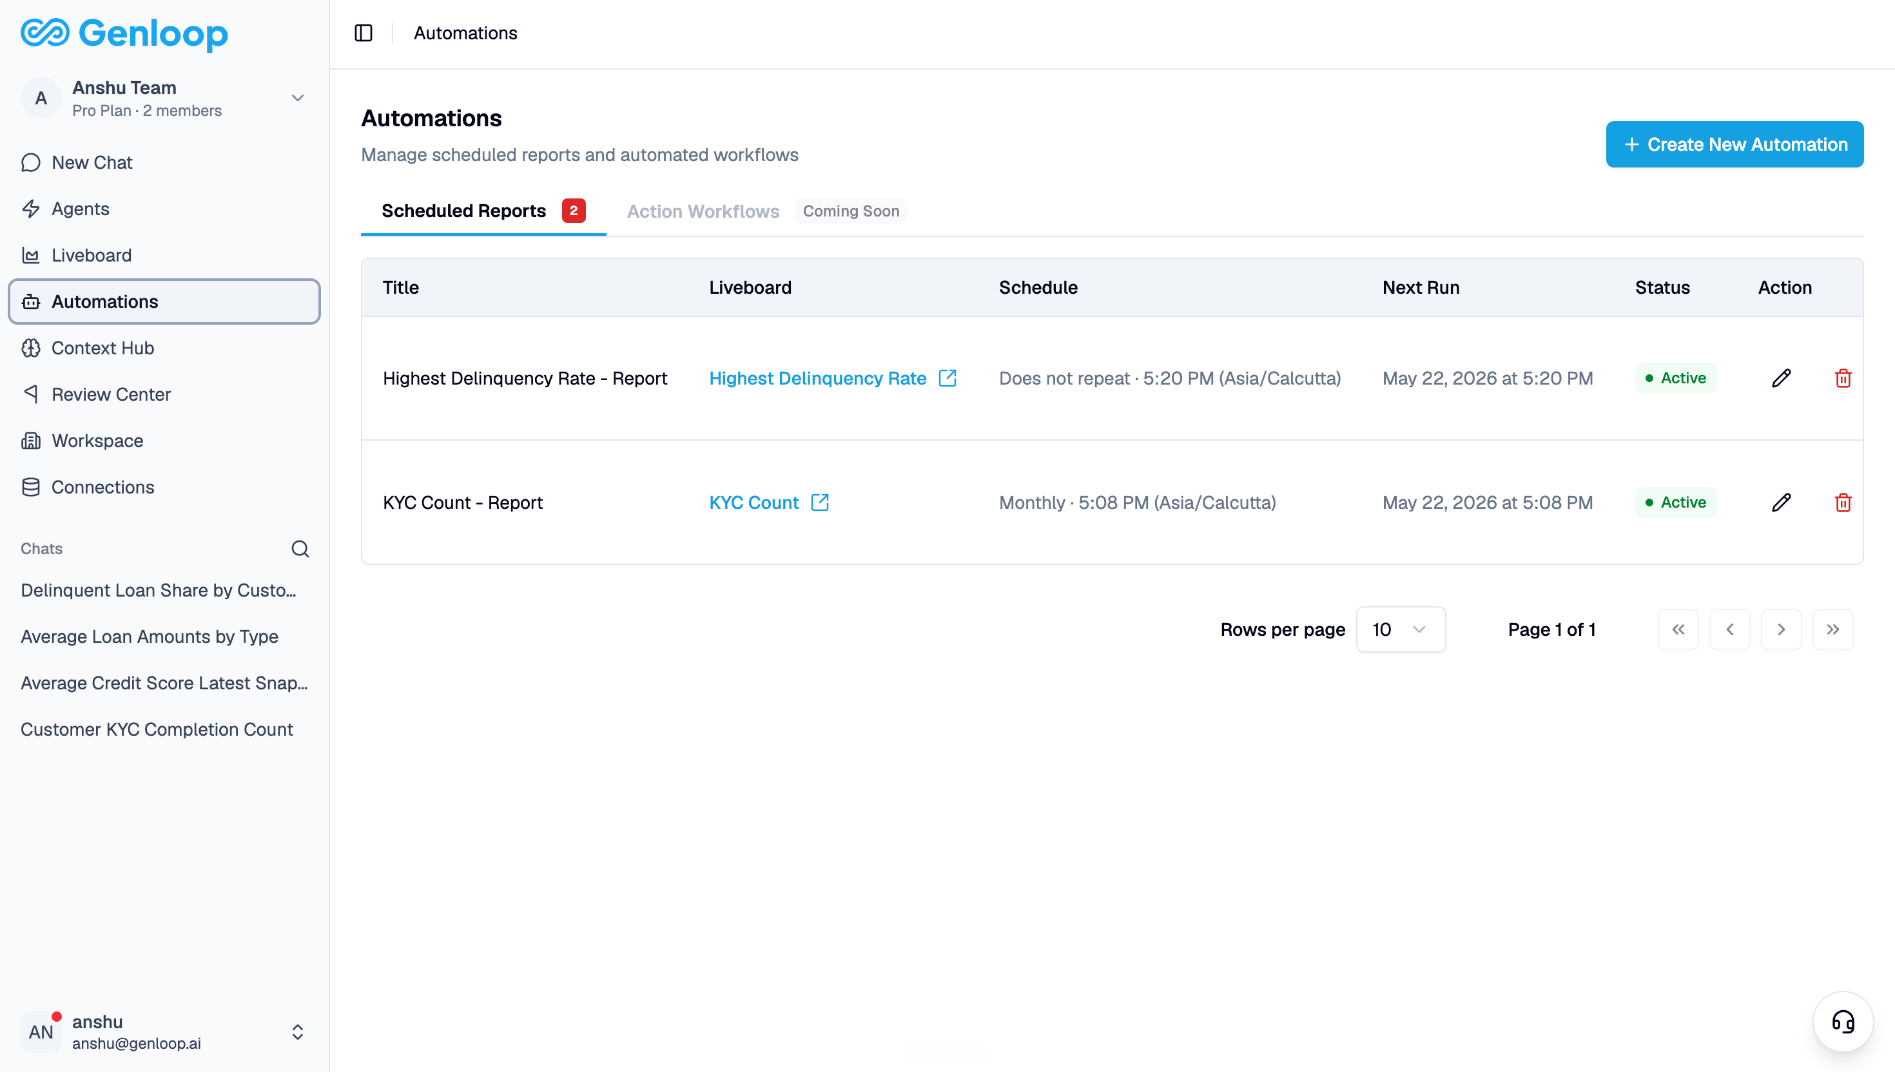
Task: Switch to Action Workflows tab
Action: click(703, 211)
